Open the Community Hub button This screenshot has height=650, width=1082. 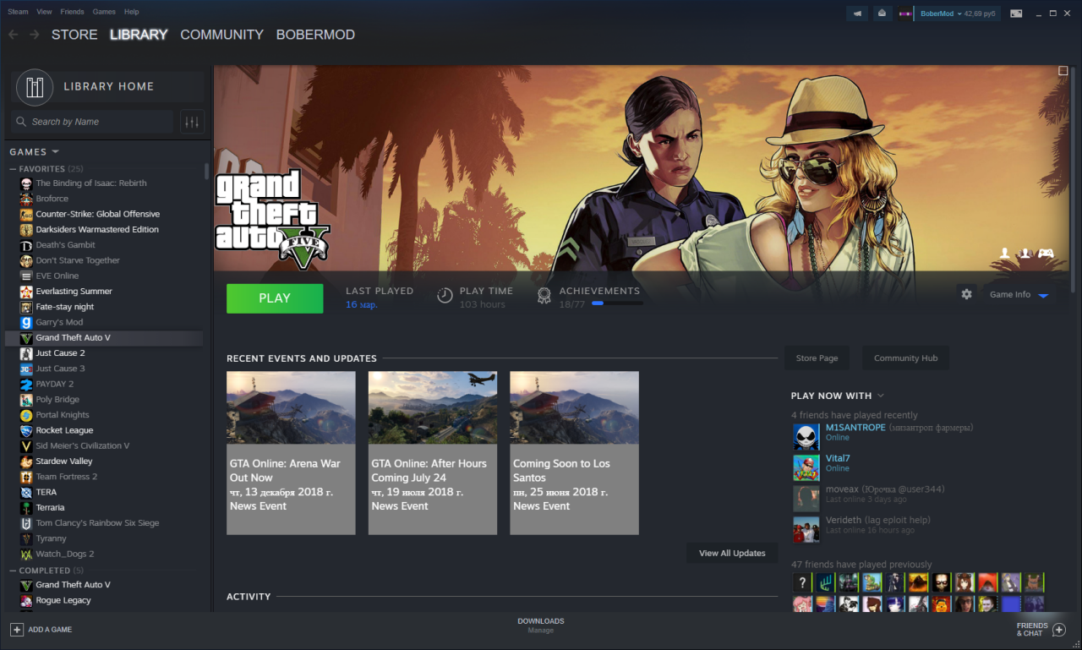905,358
